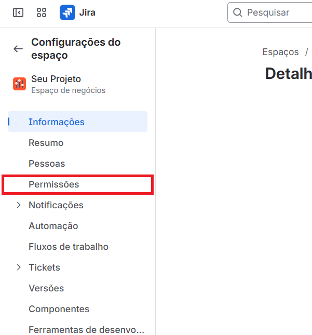Expand the Notificações section chevron
The height and width of the screenshot is (335, 312).
(x=19, y=205)
